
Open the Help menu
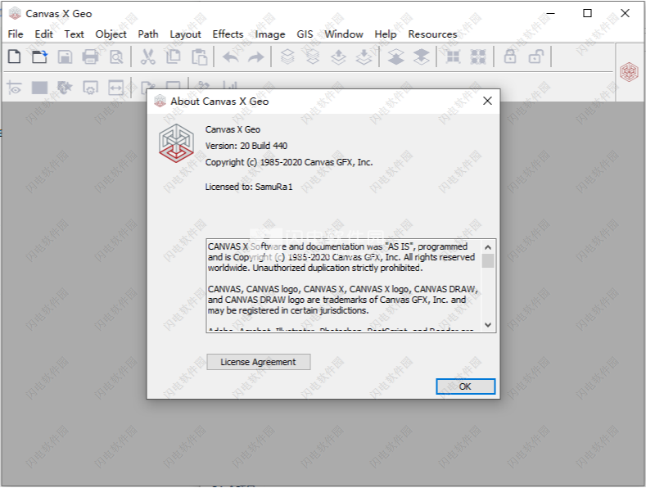(x=385, y=34)
